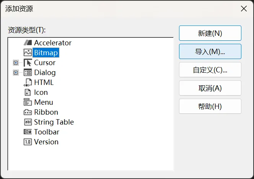The image size is (254, 179).
Task: Click the Bitmap picture icon
Action: 28,53
